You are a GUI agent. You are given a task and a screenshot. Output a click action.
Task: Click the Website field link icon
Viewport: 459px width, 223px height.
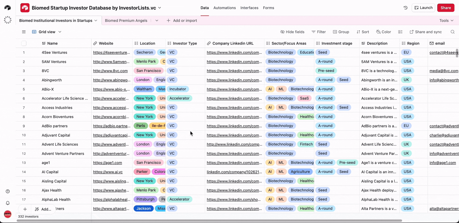tap(95, 43)
